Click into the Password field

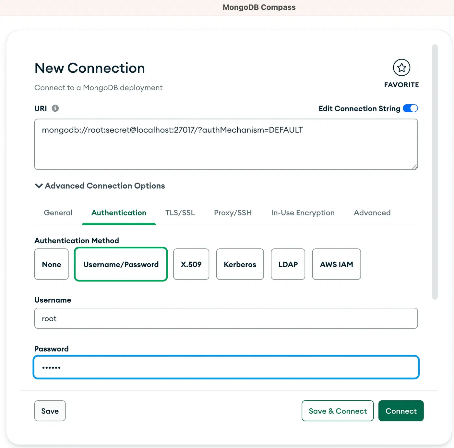[226, 367]
